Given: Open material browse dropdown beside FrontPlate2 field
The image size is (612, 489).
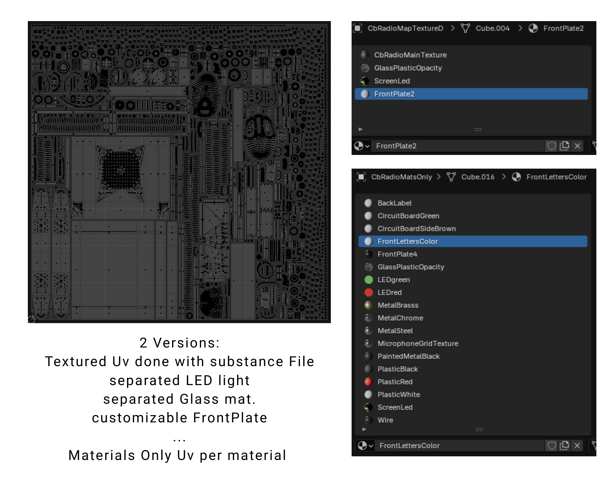Looking at the screenshot, I should pos(362,146).
